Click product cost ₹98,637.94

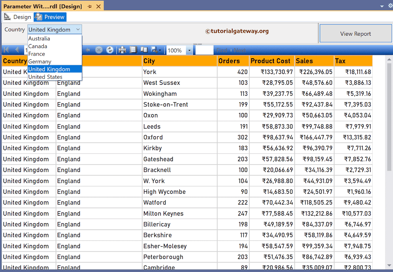tap(277, 137)
